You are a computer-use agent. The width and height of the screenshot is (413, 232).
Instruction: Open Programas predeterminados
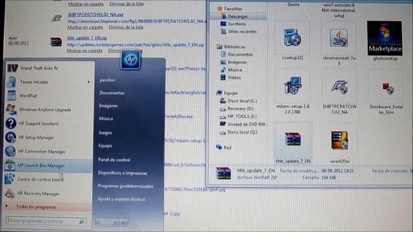125,186
